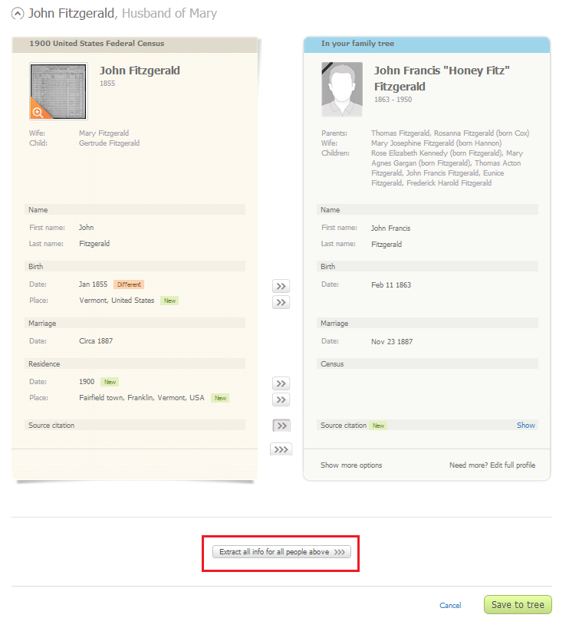Open wife Mary Fitzgerald in census record
Viewport: 569px width, 641px height.
tap(104, 133)
